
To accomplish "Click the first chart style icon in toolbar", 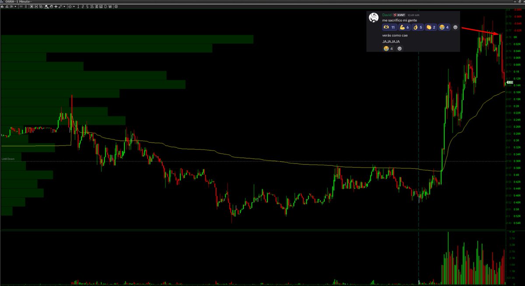I will tap(2, 7).
